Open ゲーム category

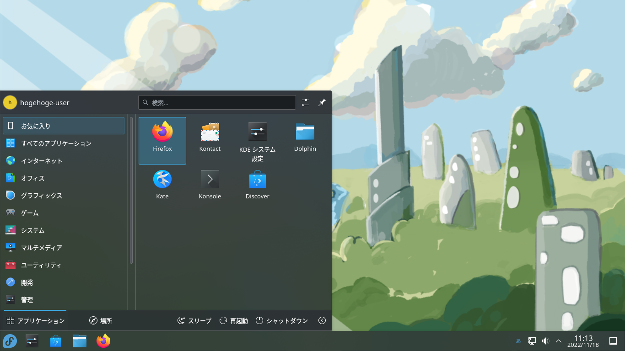point(64,213)
